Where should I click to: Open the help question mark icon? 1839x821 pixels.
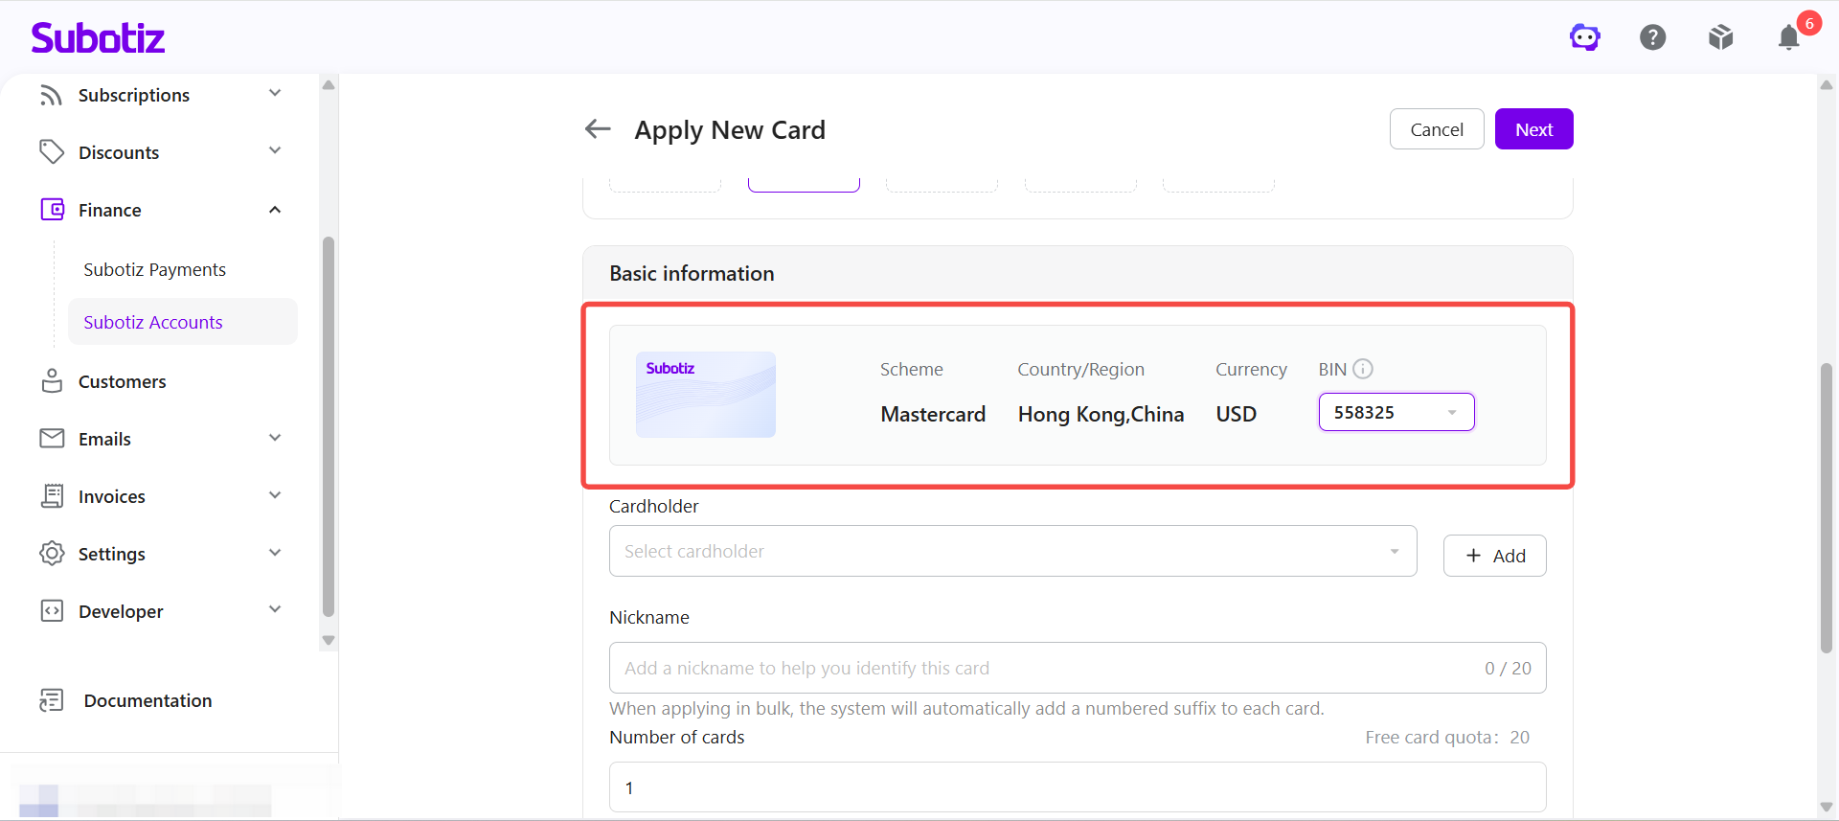click(x=1653, y=37)
